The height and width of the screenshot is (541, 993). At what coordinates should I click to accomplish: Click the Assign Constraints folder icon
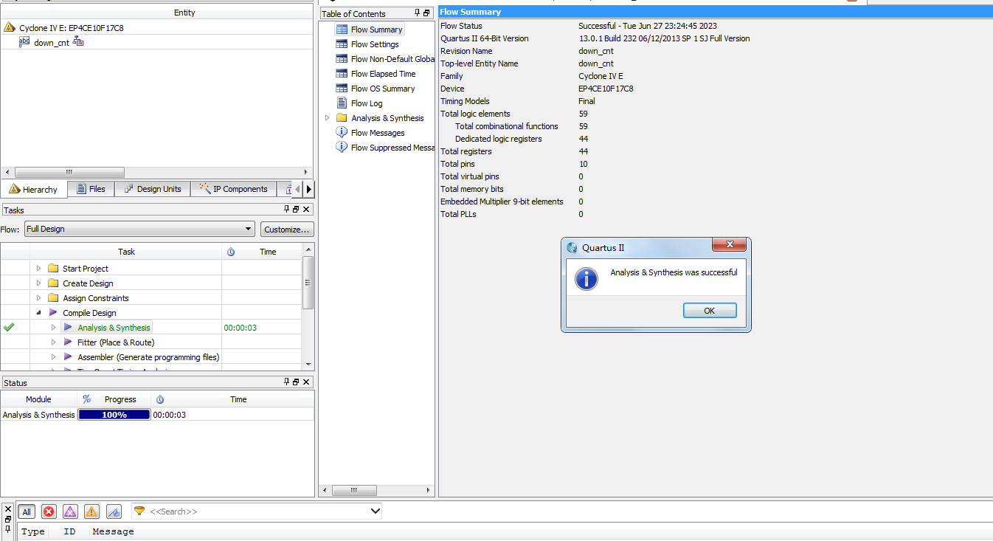coord(53,298)
